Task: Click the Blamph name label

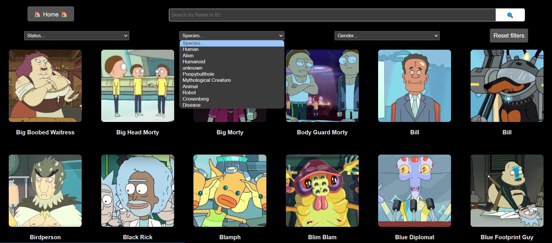Action: tap(230, 237)
